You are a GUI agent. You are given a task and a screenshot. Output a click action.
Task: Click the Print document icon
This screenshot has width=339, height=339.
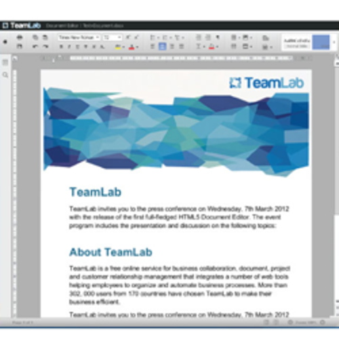[20, 37]
